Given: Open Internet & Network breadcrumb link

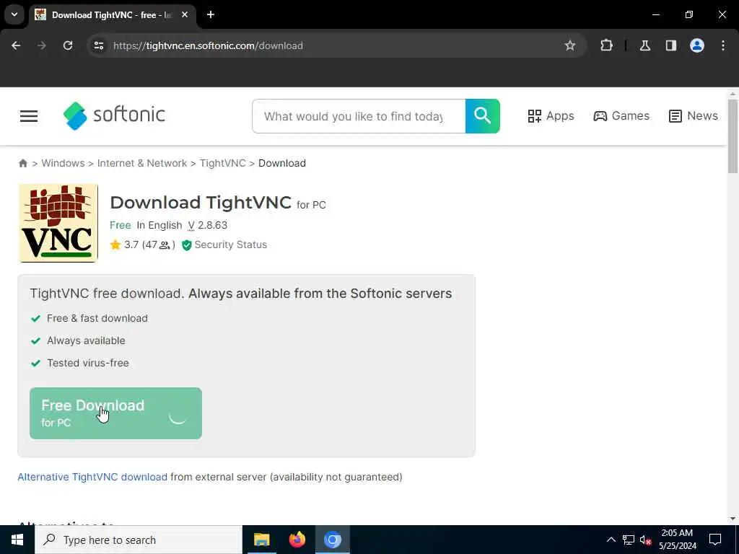Looking at the screenshot, I should pos(142,163).
